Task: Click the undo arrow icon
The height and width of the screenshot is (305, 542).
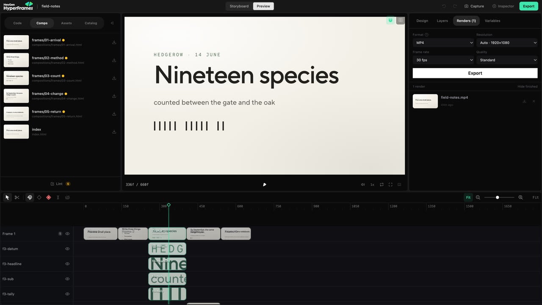Action: click(444, 6)
